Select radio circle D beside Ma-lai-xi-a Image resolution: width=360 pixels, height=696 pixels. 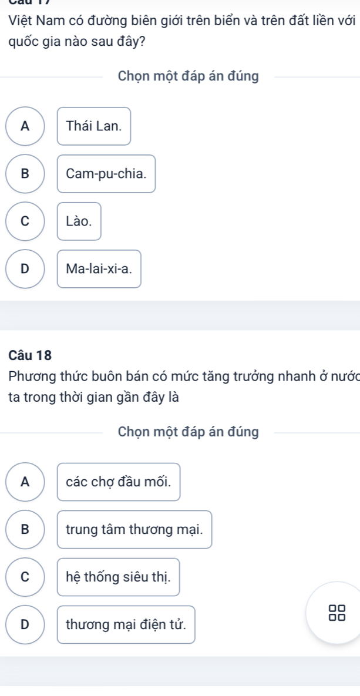point(25,269)
